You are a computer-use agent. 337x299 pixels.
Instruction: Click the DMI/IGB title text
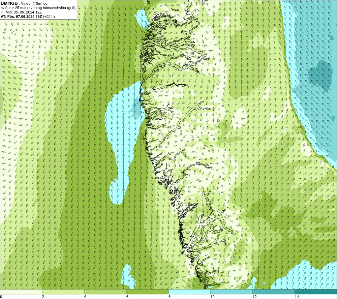[x=9, y=3]
